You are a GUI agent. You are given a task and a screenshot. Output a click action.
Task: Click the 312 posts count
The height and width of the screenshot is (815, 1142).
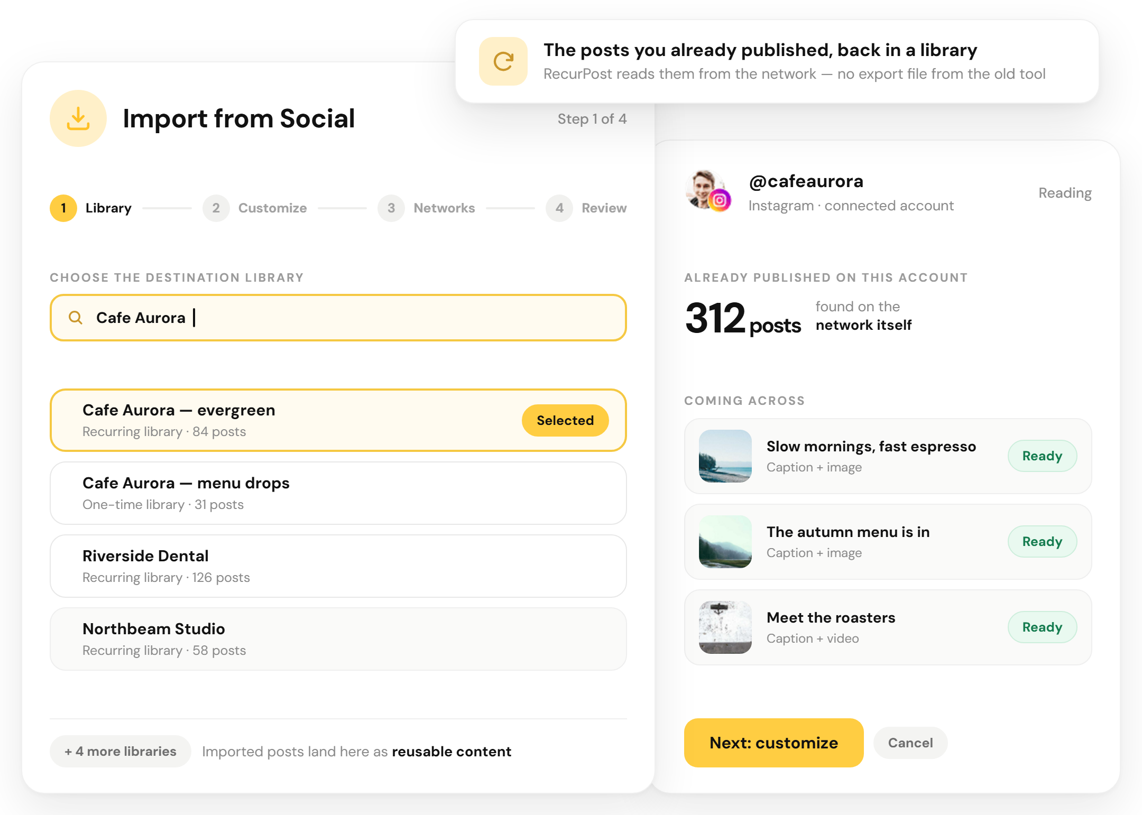coord(743,318)
